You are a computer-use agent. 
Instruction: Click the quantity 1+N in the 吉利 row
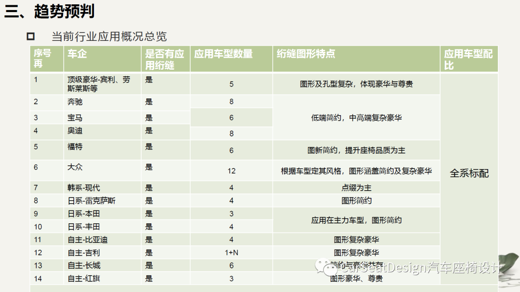coord(232,253)
